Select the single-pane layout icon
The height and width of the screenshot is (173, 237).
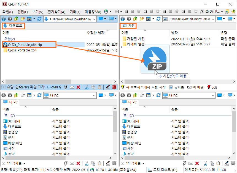196,12
